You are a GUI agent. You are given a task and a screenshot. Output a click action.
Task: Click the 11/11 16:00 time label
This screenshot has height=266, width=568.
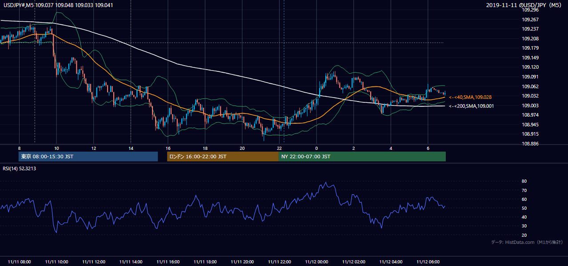pos(168,262)
